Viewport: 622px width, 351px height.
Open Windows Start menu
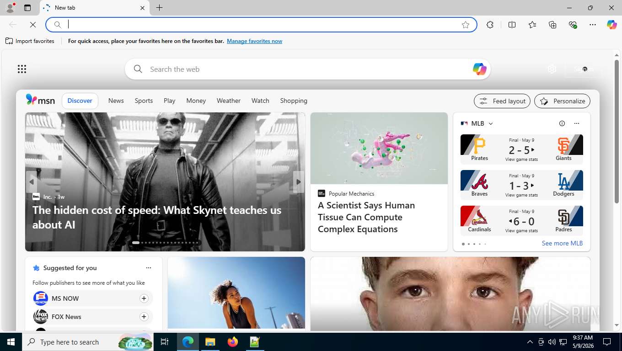coord(11,342)
